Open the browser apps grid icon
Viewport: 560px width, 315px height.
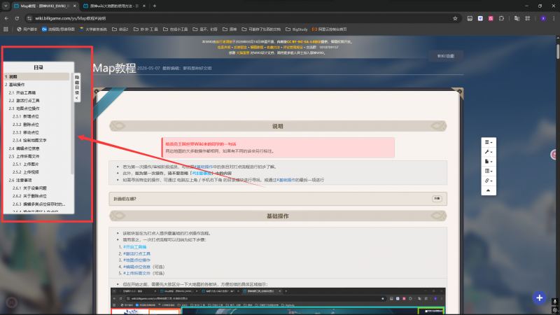coord(6,29)
